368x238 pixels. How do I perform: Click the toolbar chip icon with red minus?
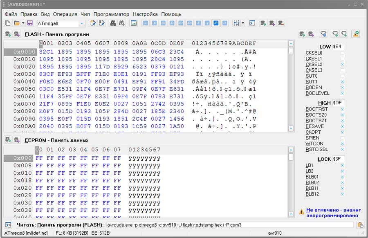(280, 23)
